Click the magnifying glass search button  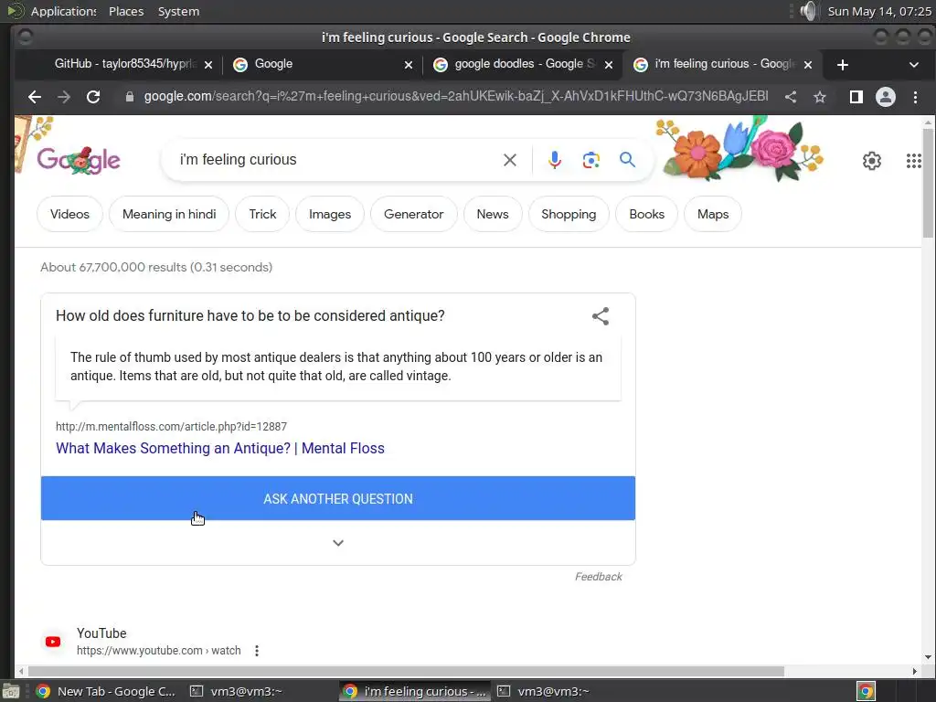[627, 159]
